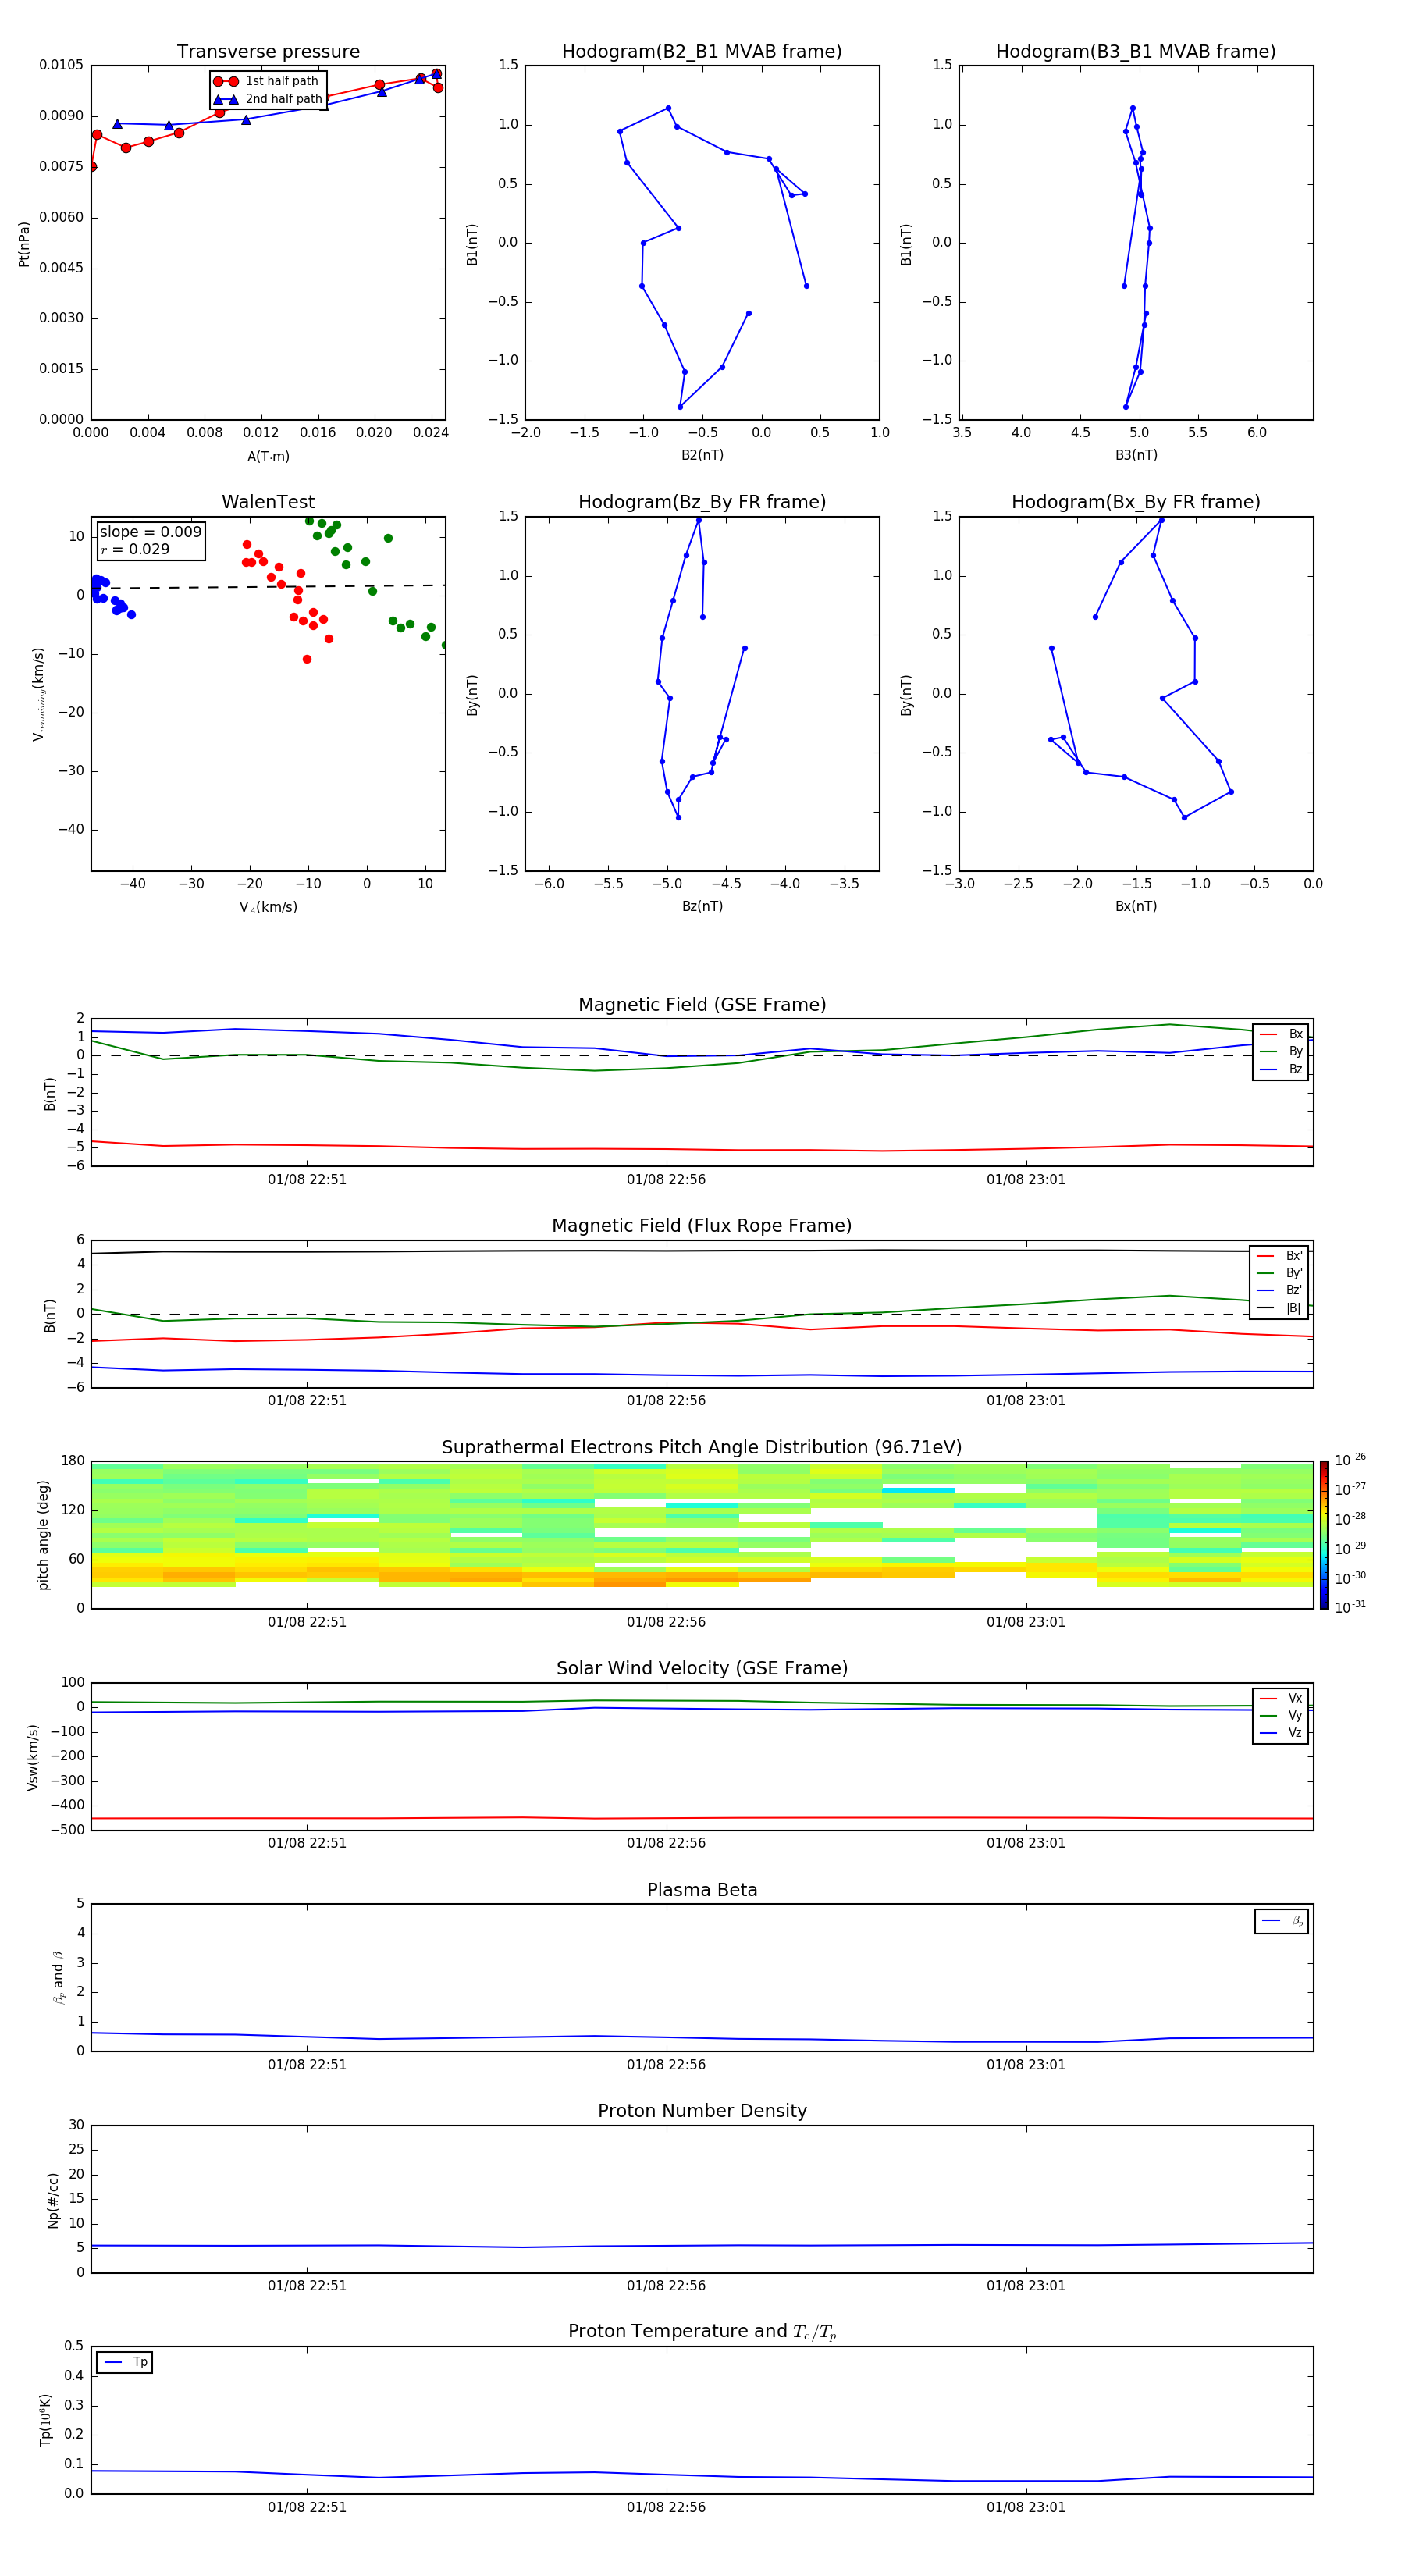Click the "V_A(km/s)" x-axis label

(x=268, y=907)
